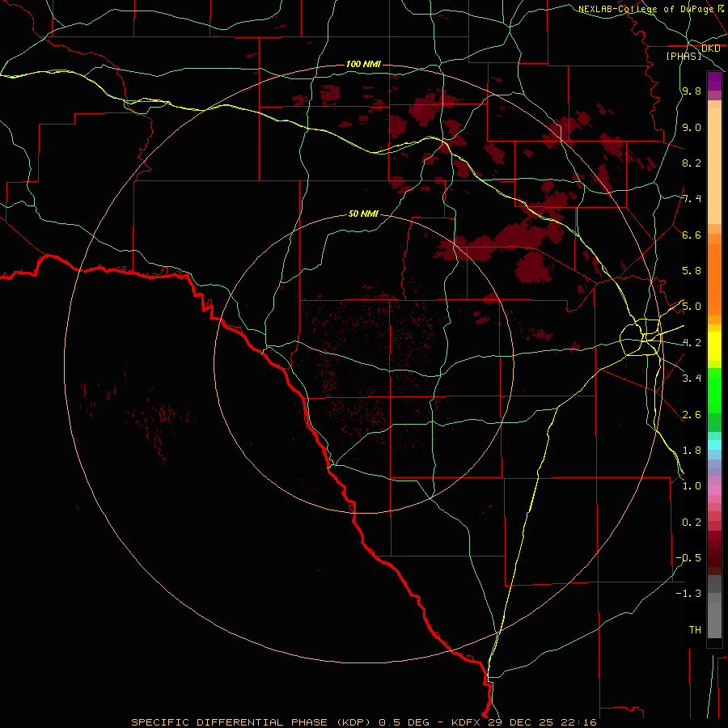Click the pink segment of color bar

[x=714, y=490]
